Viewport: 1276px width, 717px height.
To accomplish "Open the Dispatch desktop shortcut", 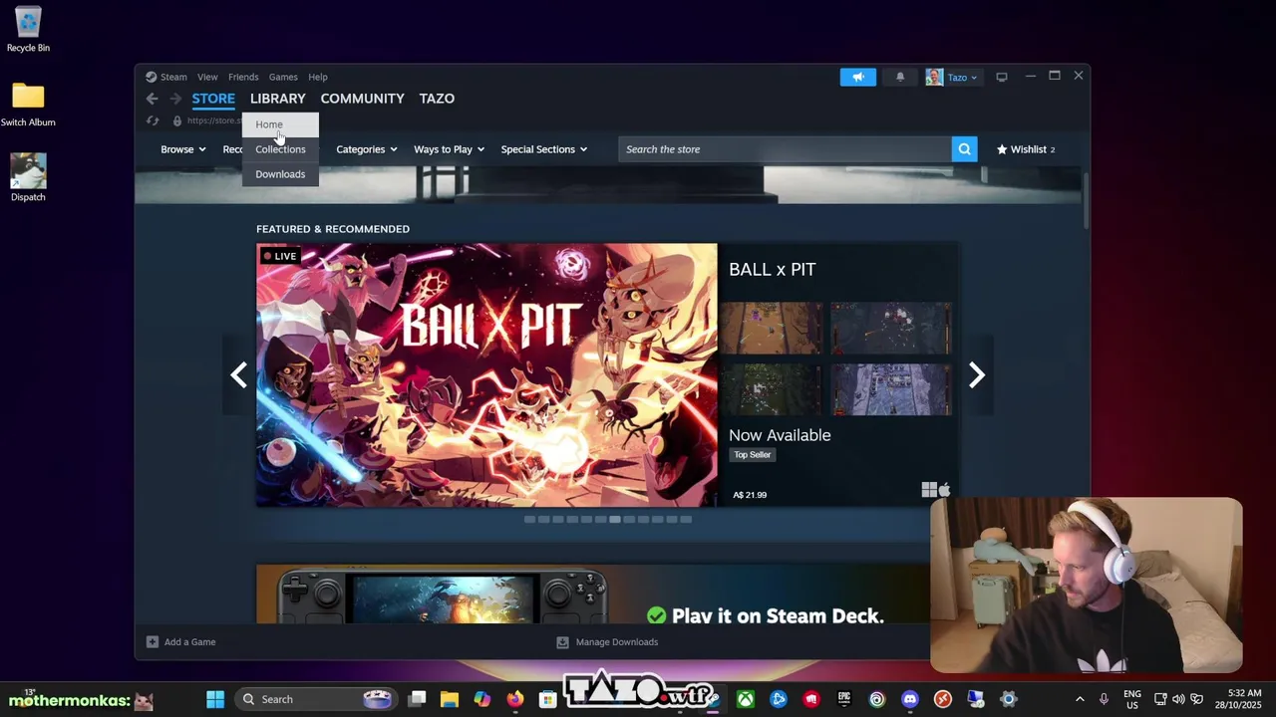I will pos(28,177).
